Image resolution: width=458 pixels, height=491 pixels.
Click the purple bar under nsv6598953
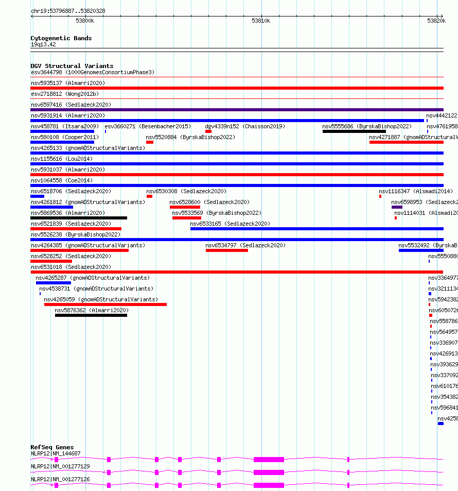397,207
